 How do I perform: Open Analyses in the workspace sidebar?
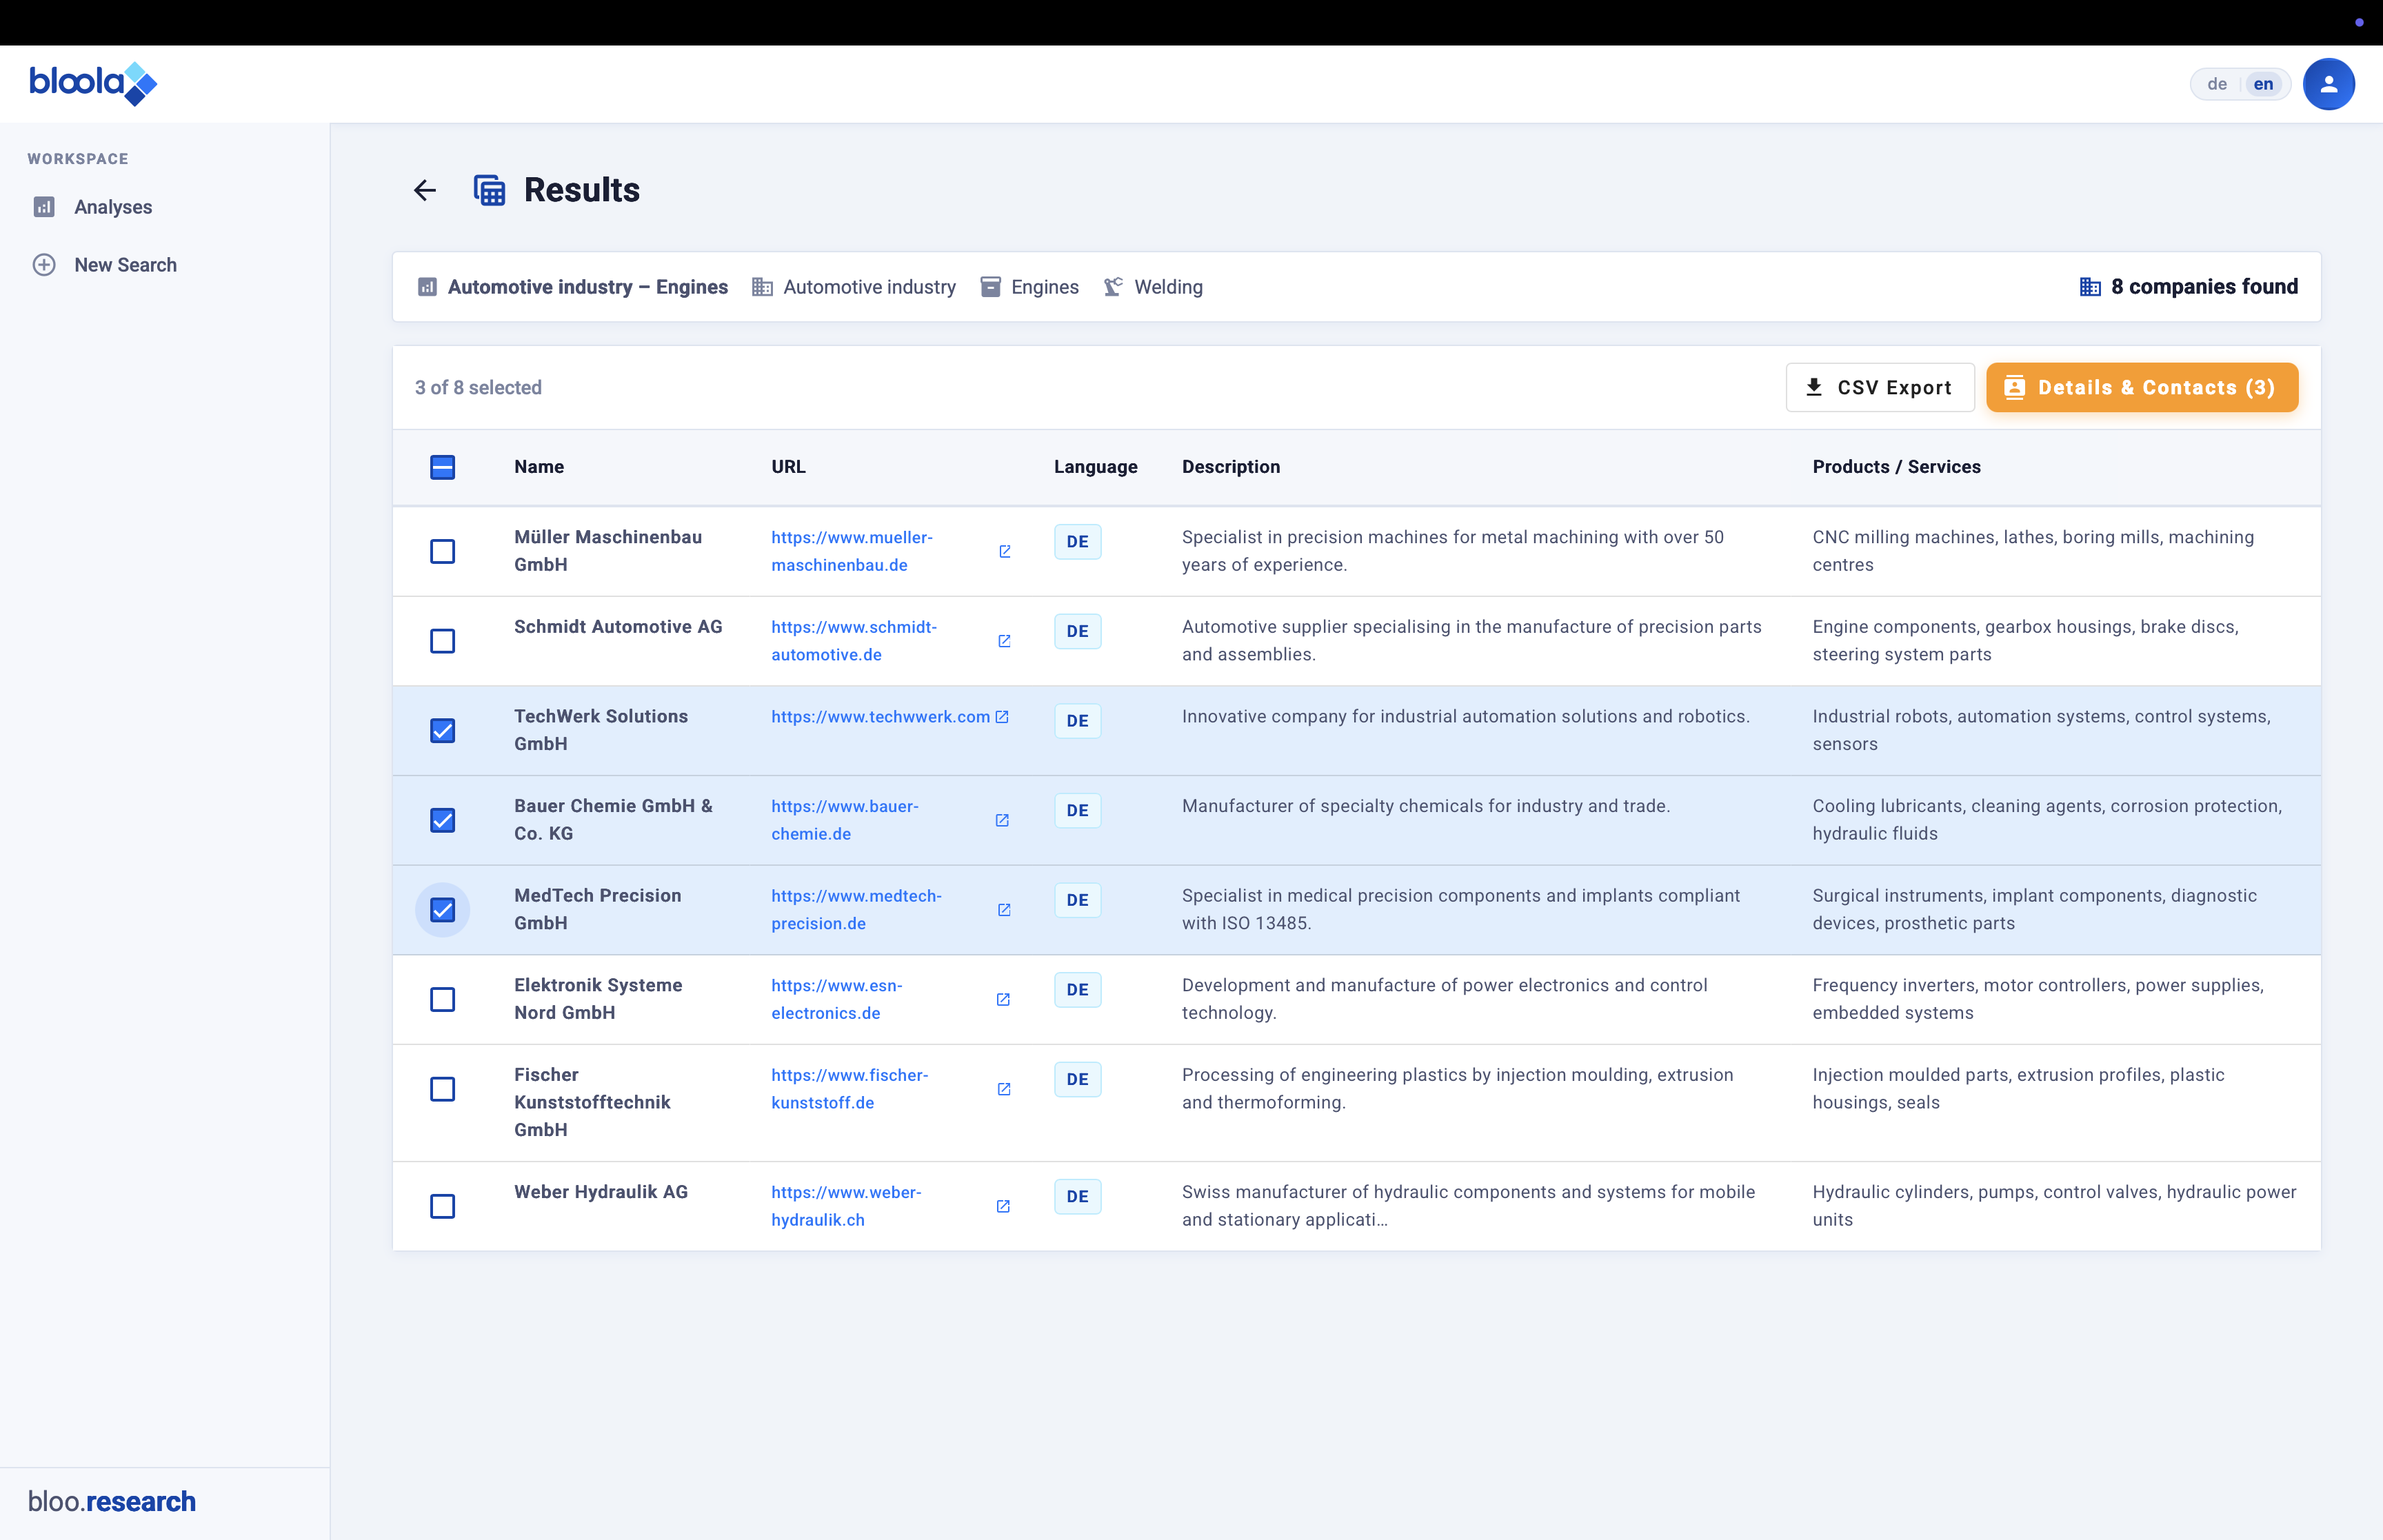[x=112, y=207]
